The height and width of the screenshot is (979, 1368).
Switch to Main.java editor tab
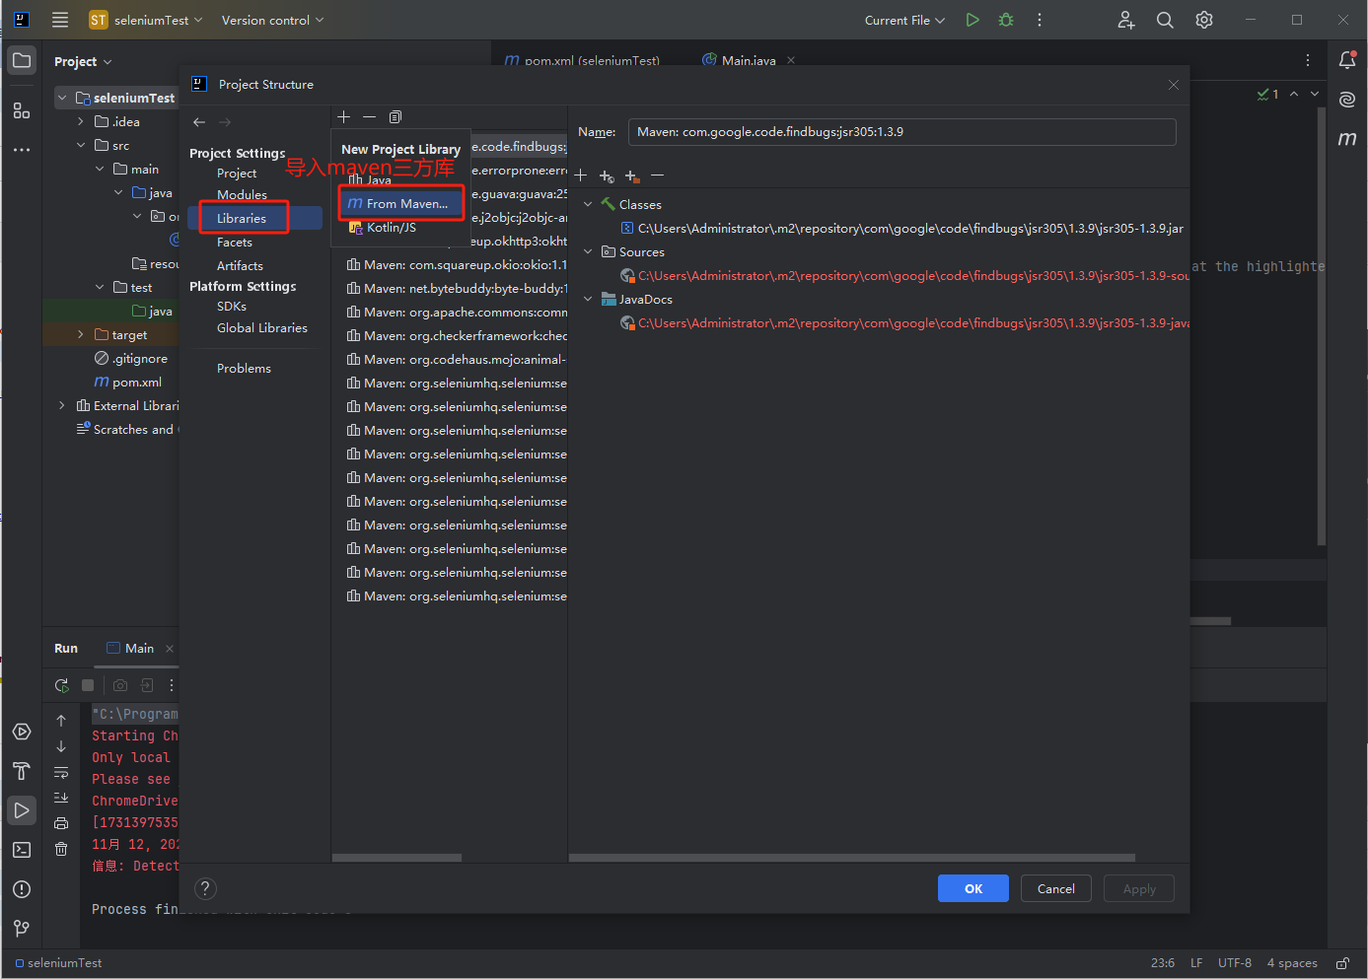(748, 60)
